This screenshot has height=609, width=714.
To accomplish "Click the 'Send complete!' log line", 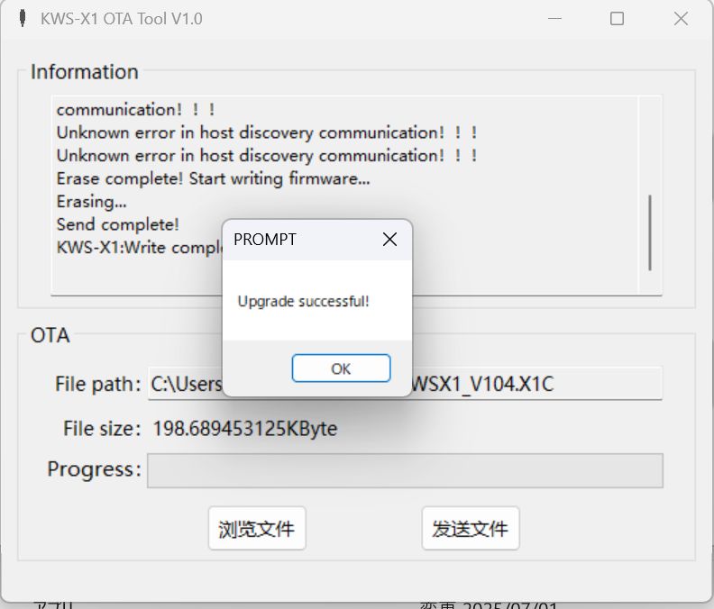I will click(x=117, y=224).
